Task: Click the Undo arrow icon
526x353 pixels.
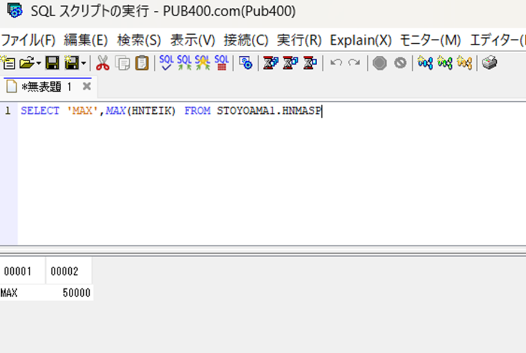Action: 336,63
